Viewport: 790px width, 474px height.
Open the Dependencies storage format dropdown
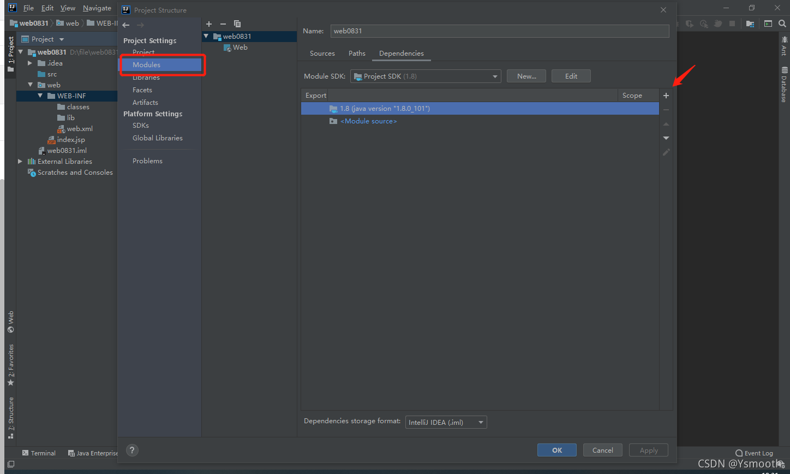point(446,422)
